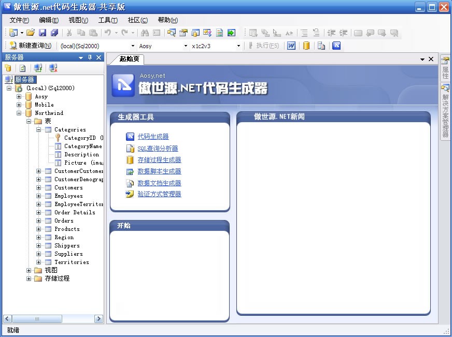Click the document page toolbar icon
The width and height of the screenshot is (452, 337).
click(219, 33)
